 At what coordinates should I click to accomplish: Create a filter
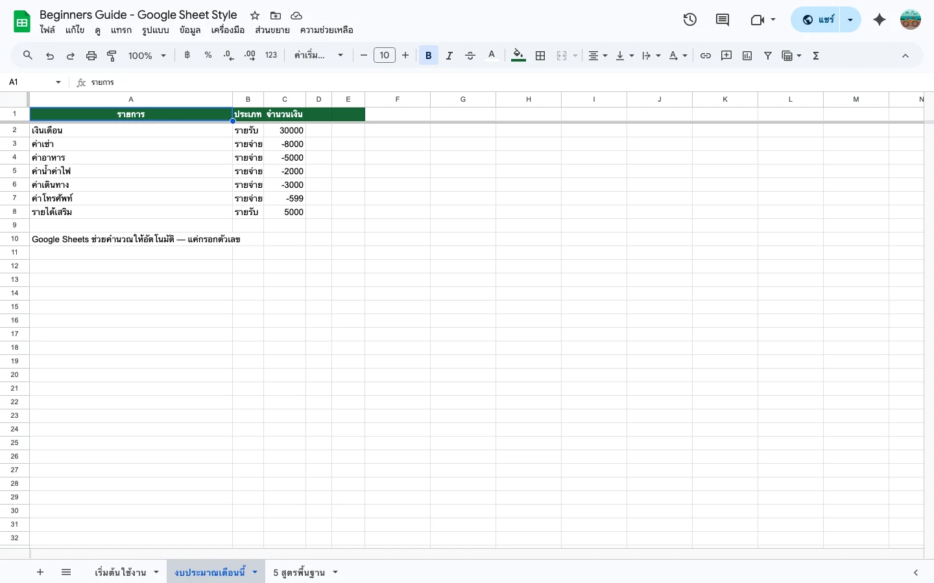768,55
